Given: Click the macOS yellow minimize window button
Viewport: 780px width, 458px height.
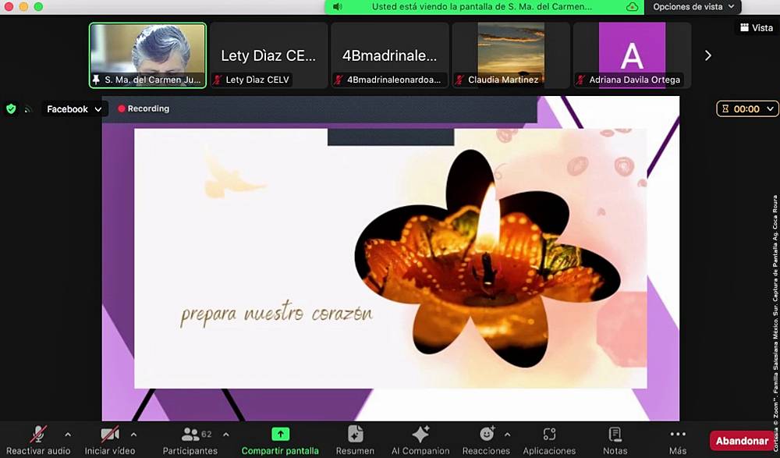Looking at the screenshot, I should pyautogui.click(x=23, y=7).
